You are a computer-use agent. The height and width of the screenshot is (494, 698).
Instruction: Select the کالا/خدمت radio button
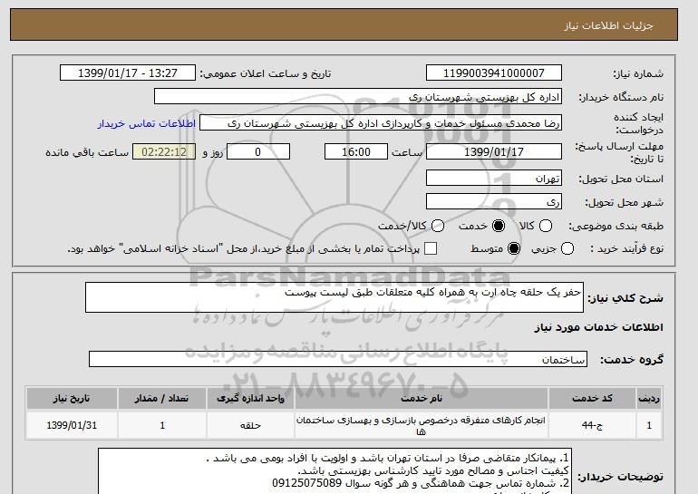pyautogui.click(x=438, y=226)
